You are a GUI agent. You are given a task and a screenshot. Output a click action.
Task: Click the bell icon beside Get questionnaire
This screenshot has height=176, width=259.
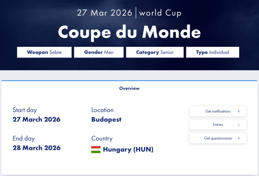[x=239, y=138]
